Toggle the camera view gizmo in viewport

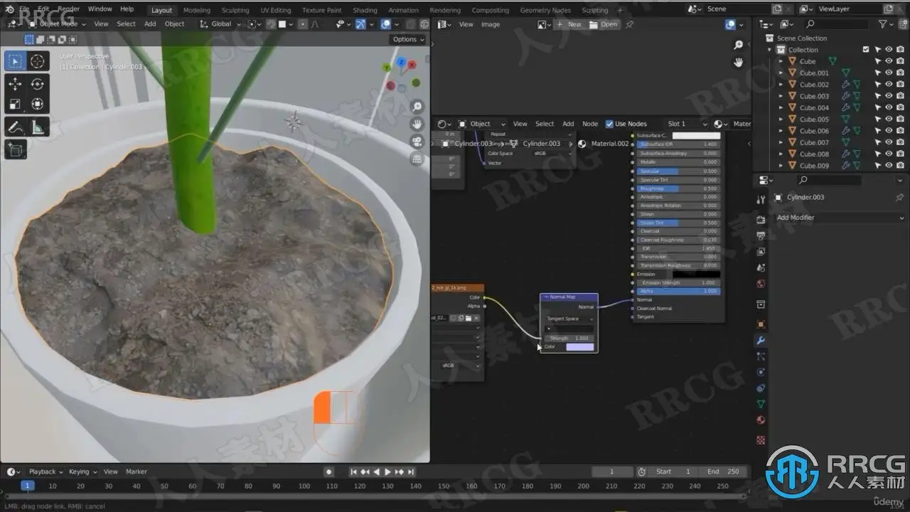click(x=417, y=142)
